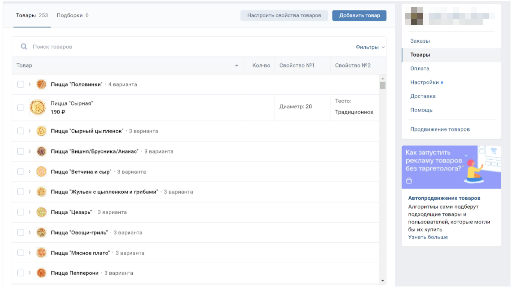The image size is (512, 288).
Task: Click the sort arrow in Товар column header
Action: [x=237, y=66]
